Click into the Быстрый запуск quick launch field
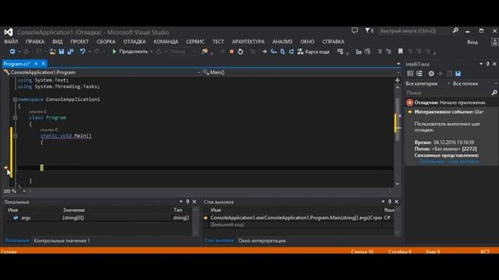Viewport: 499px width, 280px height. (x=414, y=31)
